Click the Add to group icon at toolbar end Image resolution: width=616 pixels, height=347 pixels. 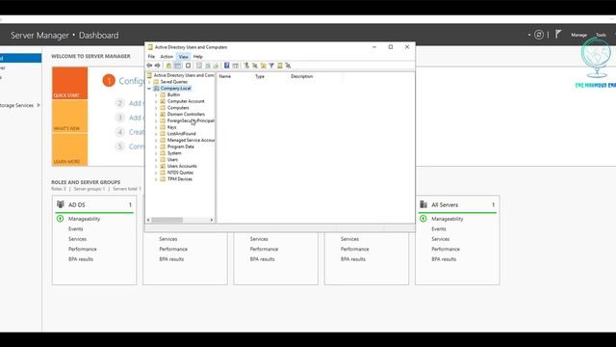[x=288, y=66]
